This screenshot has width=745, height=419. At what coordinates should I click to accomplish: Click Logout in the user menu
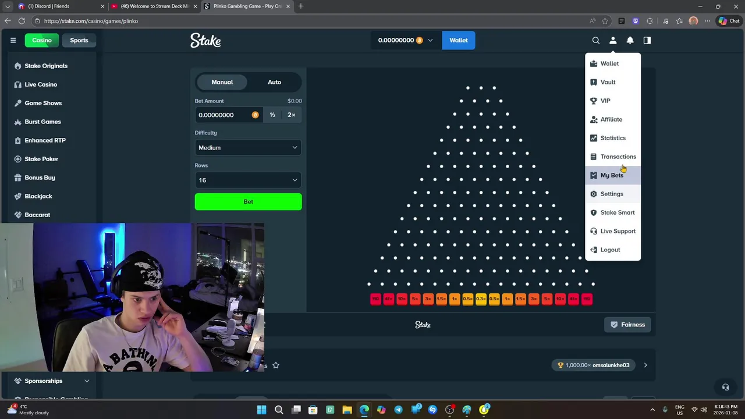(x=613, y=250)
